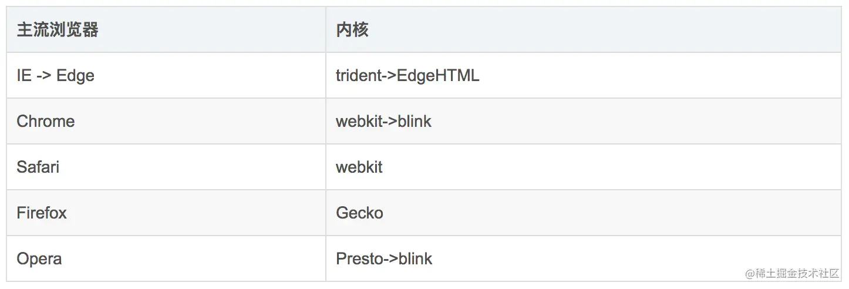Select the Safari cell

click(166, 167)
